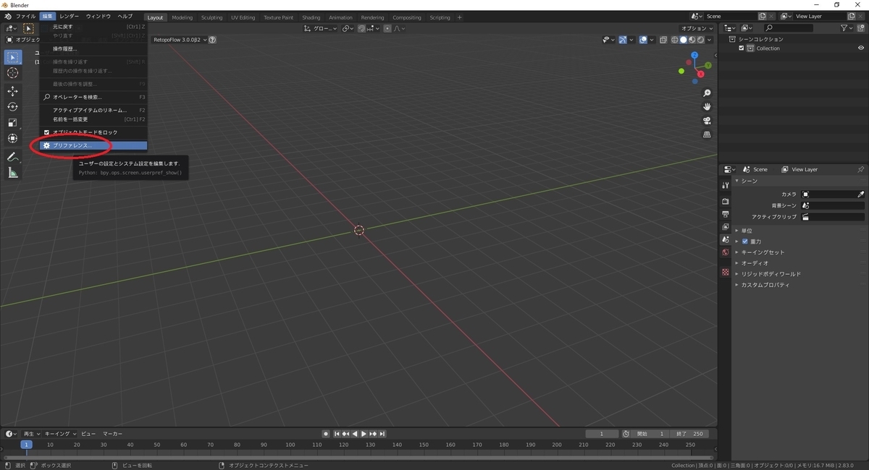Open viewport shading options dropdown arrow
869x470 pixels.
709,40
